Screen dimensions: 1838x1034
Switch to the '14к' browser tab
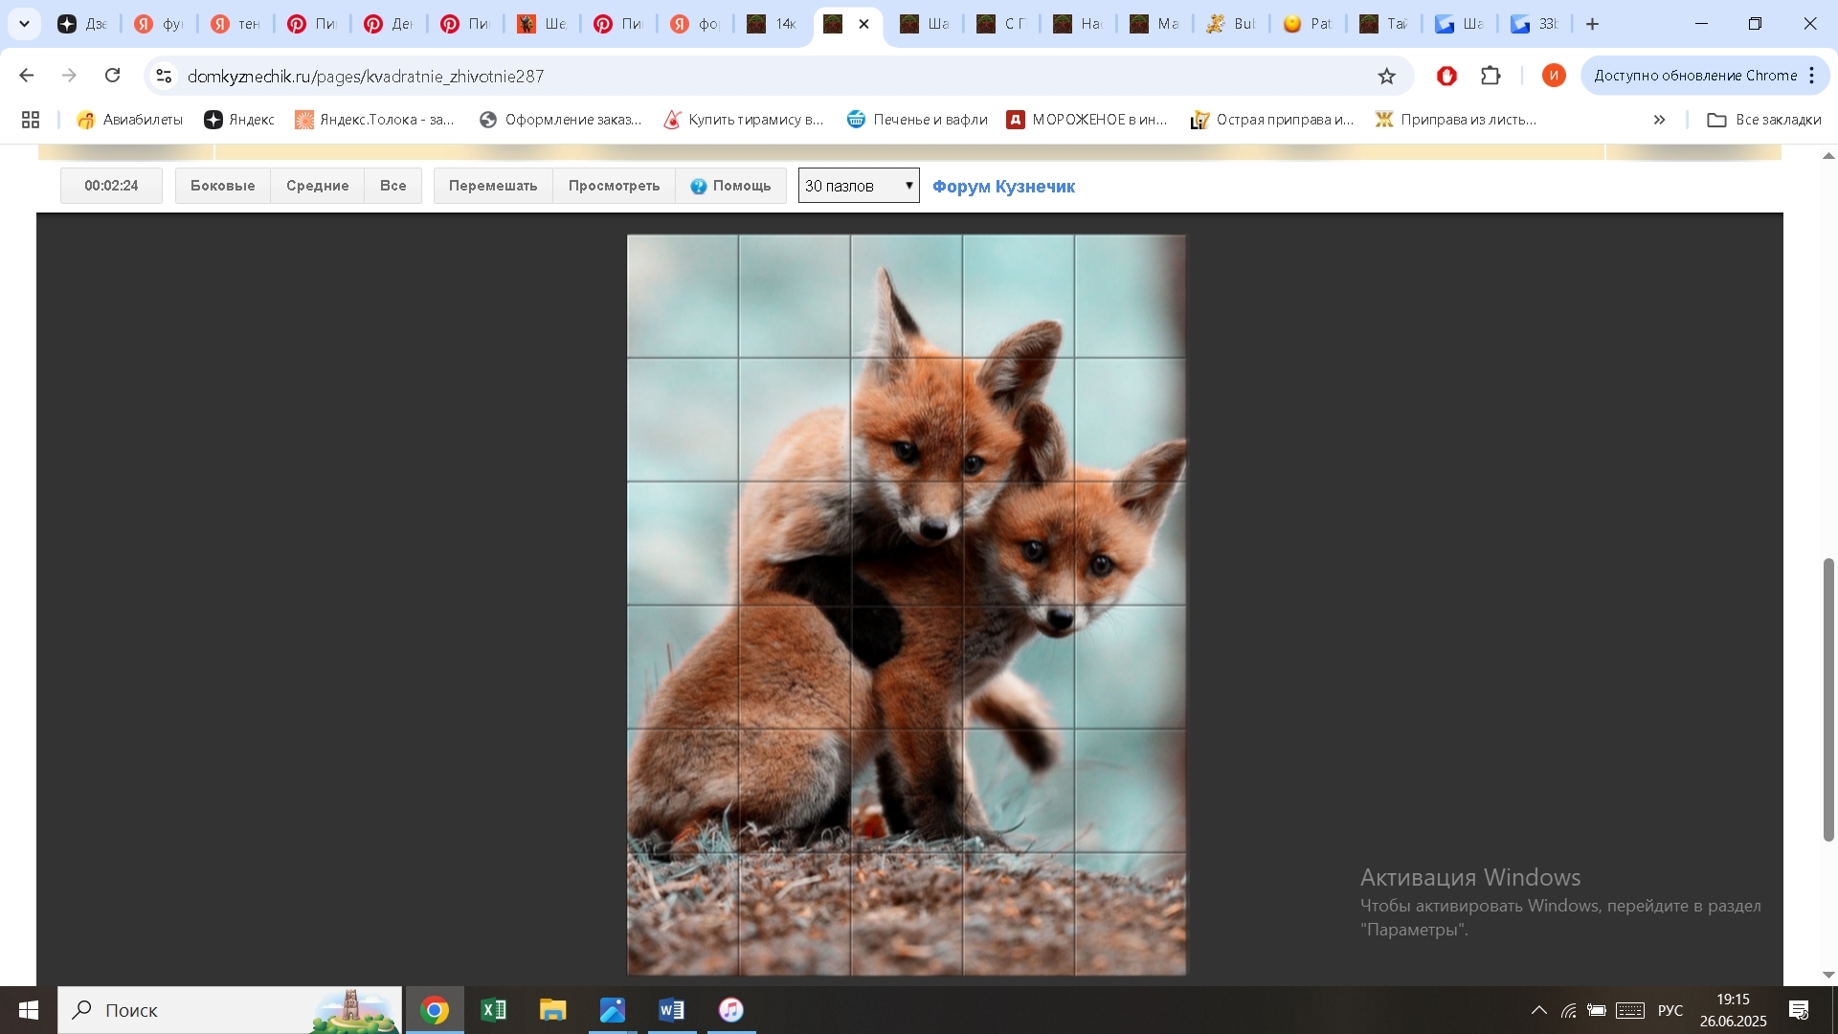773,24
